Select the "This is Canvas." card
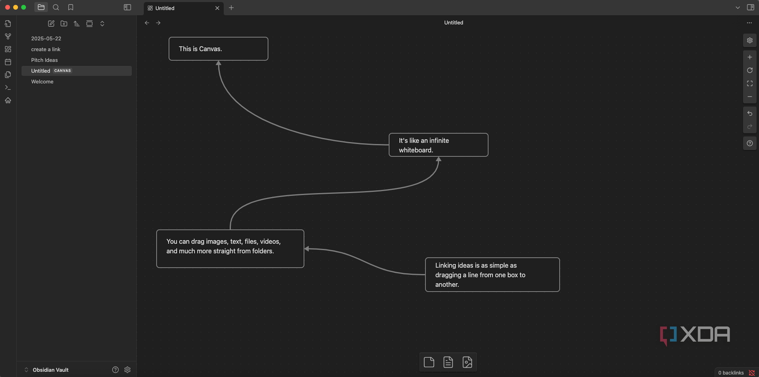The image size is (759, 377). pos(218,49)
